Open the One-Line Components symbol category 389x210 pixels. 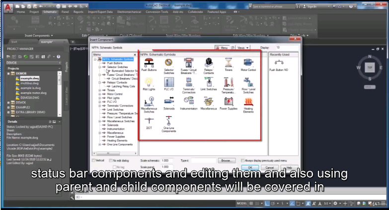[x=169, y=121]
